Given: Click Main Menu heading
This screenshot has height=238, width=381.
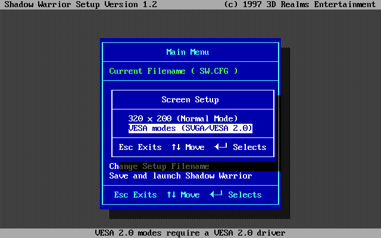Looking at the screenshot, I should (x=188, y=52).
